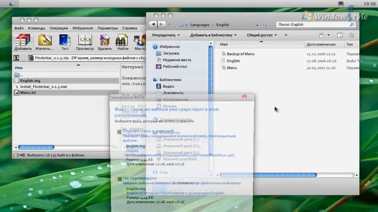The image size is (378, 212).
Task: Navigate back in the Explorer window
Action: pos(153,24)
